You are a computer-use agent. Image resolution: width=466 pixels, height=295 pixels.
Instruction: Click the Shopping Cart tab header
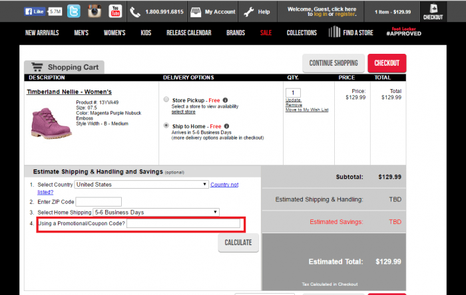coord(64,67)
